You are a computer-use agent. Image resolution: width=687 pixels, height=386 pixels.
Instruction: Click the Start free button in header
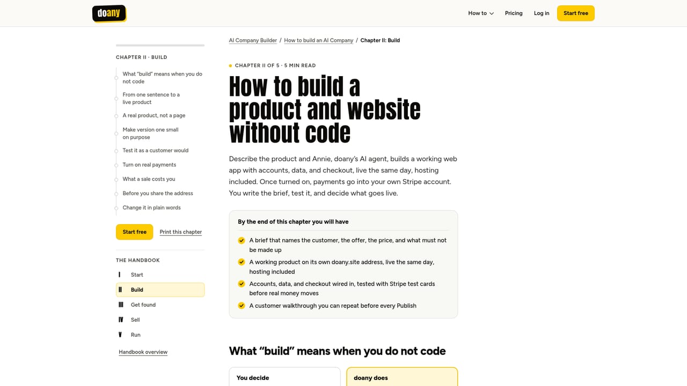(576, 13)
